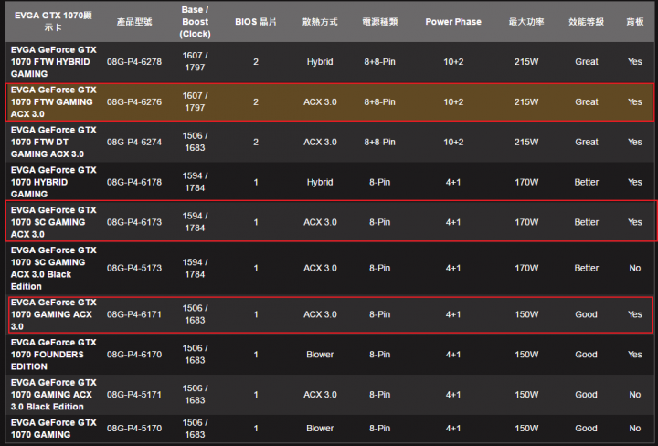
Task: Click product name '1070 FTW DT GAMING ACX 3.0'
Action: (x=54, y=142)
